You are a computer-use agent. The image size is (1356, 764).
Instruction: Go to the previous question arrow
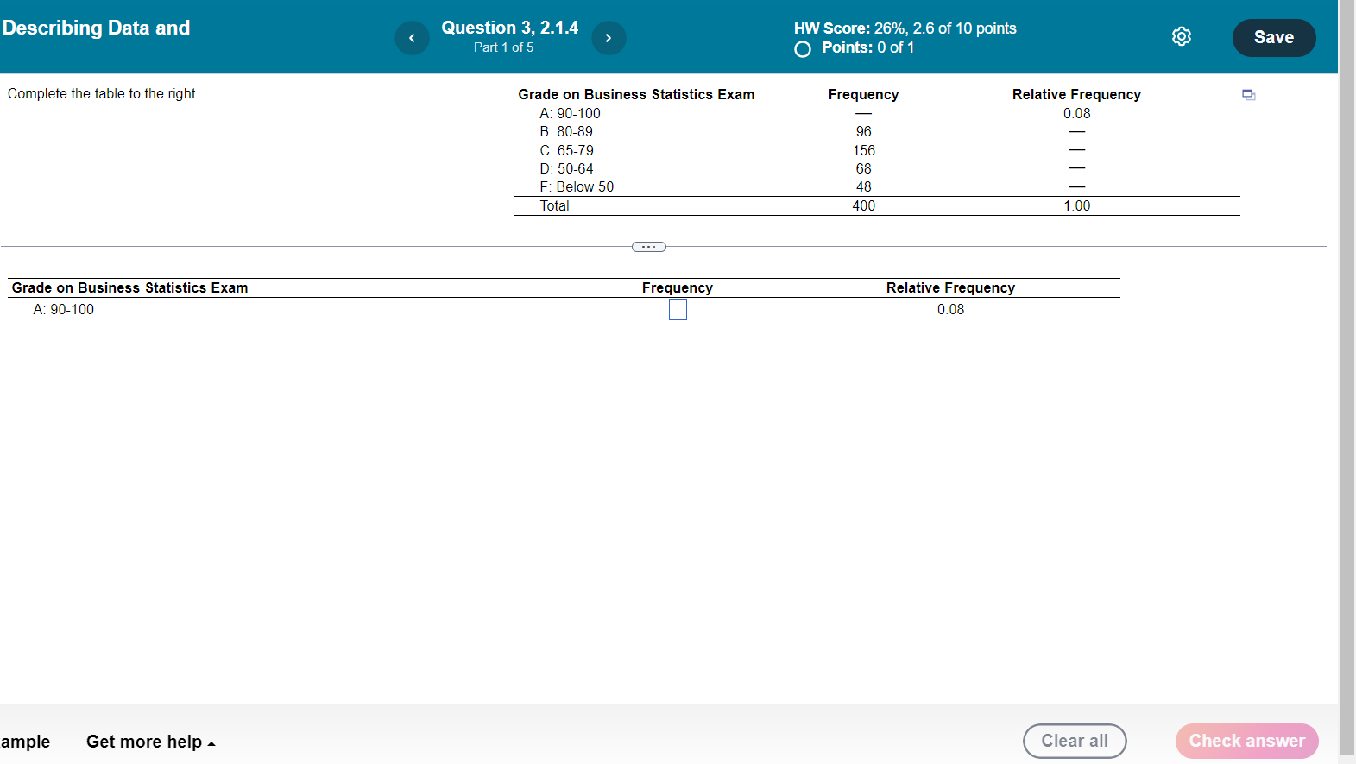coord(412,38)
